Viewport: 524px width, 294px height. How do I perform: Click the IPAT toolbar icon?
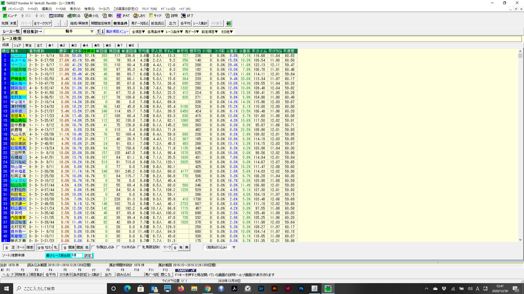[x=123, y=16]
